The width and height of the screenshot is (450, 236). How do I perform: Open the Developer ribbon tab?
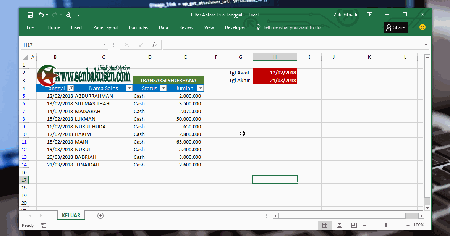[x=235, y=27]
